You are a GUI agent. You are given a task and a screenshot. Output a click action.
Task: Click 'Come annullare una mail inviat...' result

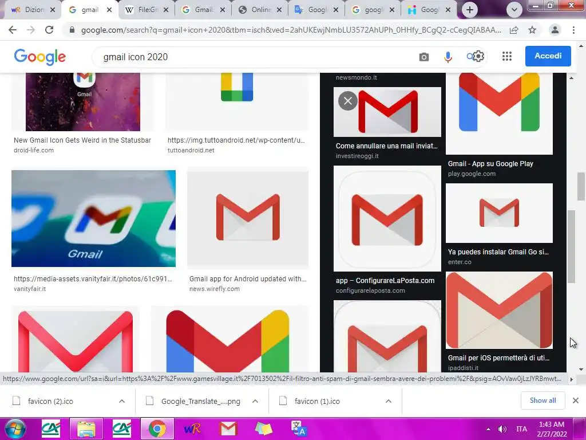[386, 146]
